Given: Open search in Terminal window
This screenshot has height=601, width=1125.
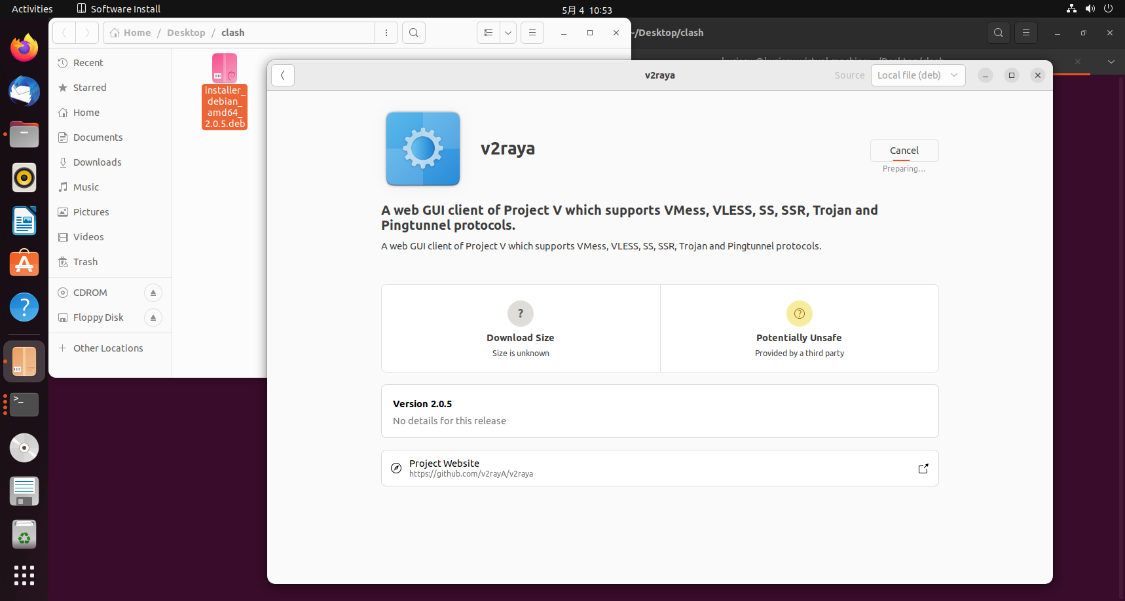Looking at the screenshot, I should coord(999,33).
